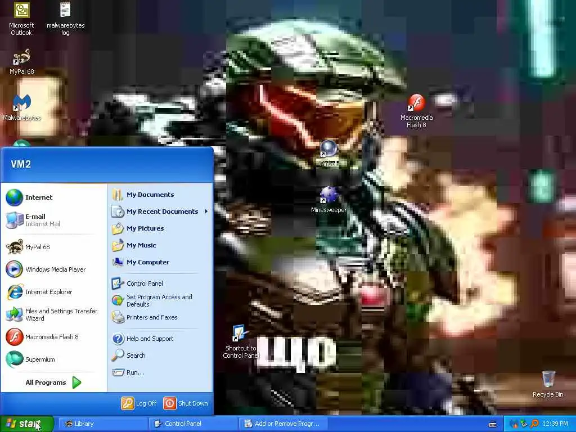Expand My Recent Documents submenu
Viewport: 576px width, 432px height.
click(160, 211)
